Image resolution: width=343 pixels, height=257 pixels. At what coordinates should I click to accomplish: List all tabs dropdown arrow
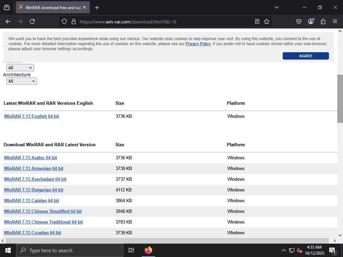(x=276, y=7)
